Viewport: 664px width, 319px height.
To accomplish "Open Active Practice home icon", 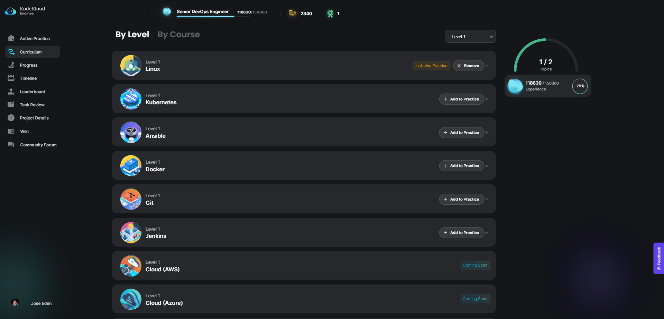I will point(11,38).
